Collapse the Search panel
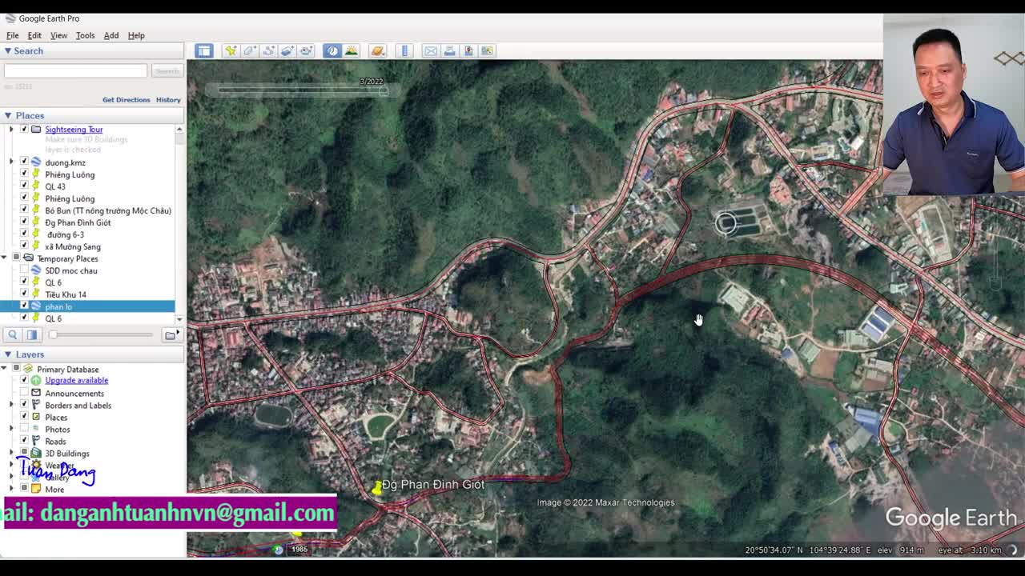Viewport: 1025px width, 576px height. 7,50
